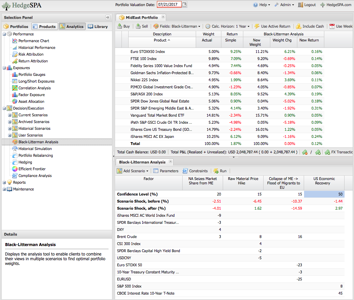Select the Vanguard Total Market Bond ETF row
The width and height of the screenshot is (354, 300).
point(220,116)
